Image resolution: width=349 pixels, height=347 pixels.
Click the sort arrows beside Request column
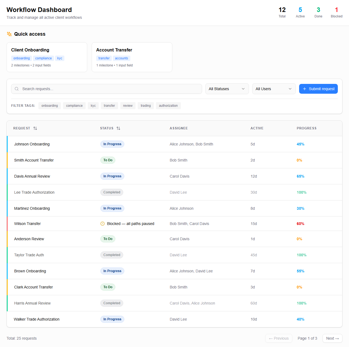35,128
